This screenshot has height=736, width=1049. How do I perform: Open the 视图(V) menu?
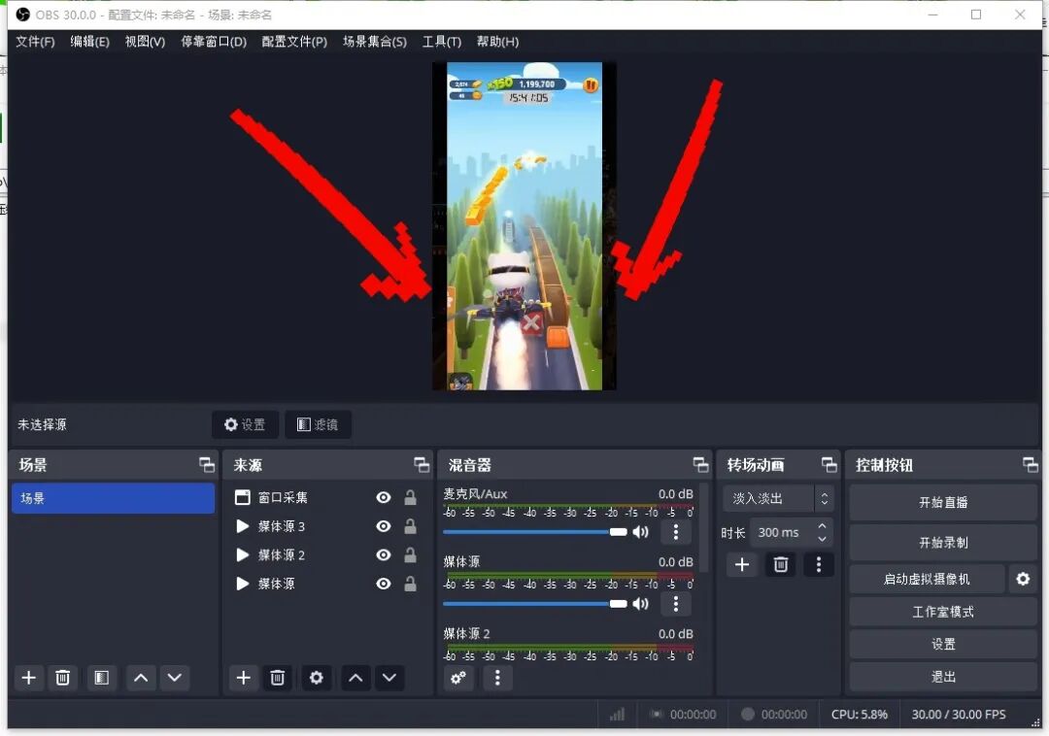click(x=145, y=42)
